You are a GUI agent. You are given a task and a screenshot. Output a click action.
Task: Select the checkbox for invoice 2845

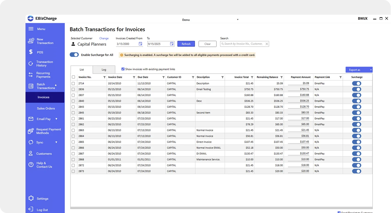click(73, 113)
